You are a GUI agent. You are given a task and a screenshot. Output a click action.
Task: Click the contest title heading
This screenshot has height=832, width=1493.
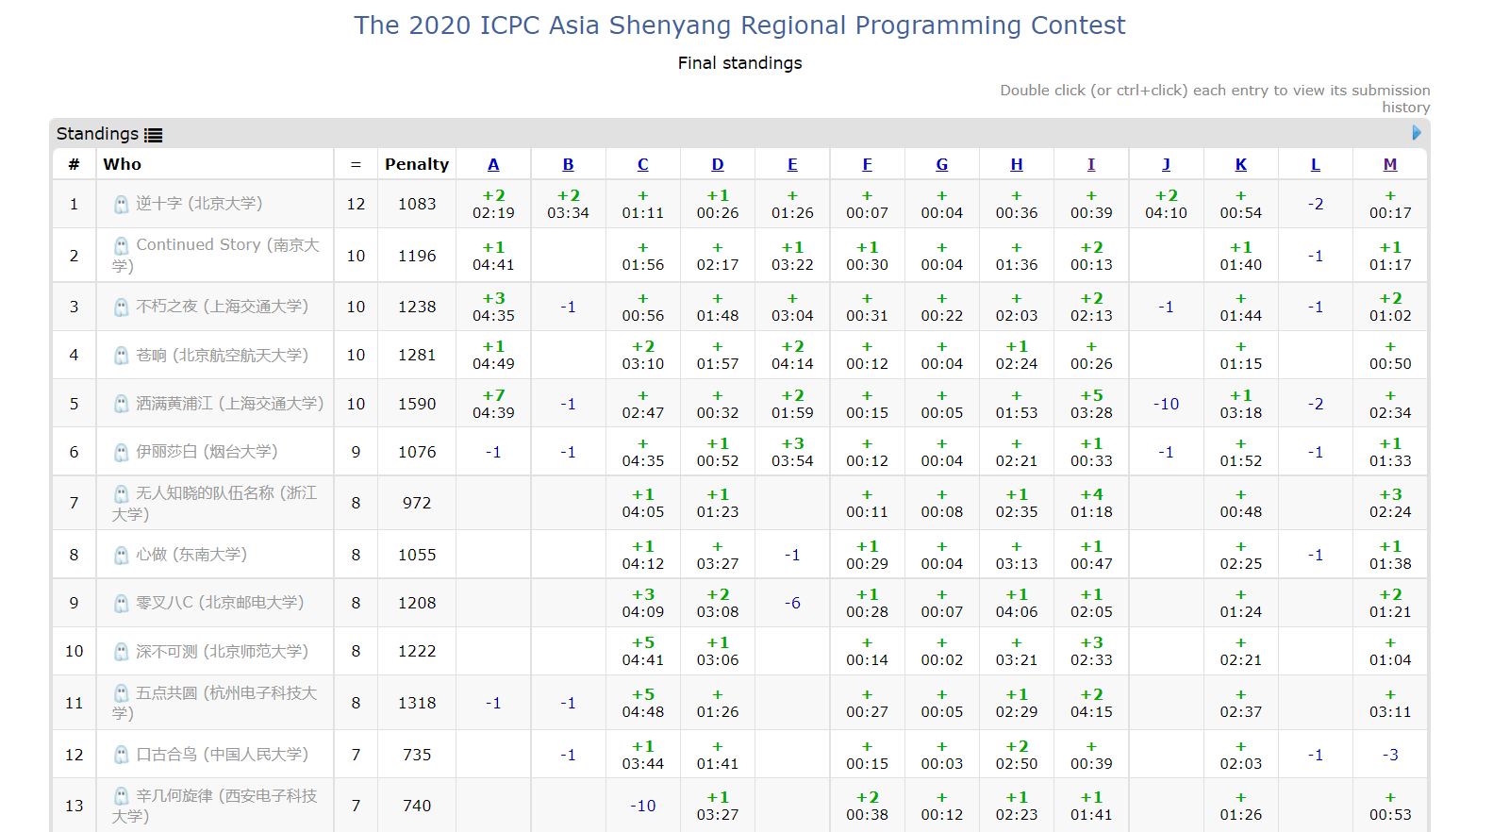[739, 25]
